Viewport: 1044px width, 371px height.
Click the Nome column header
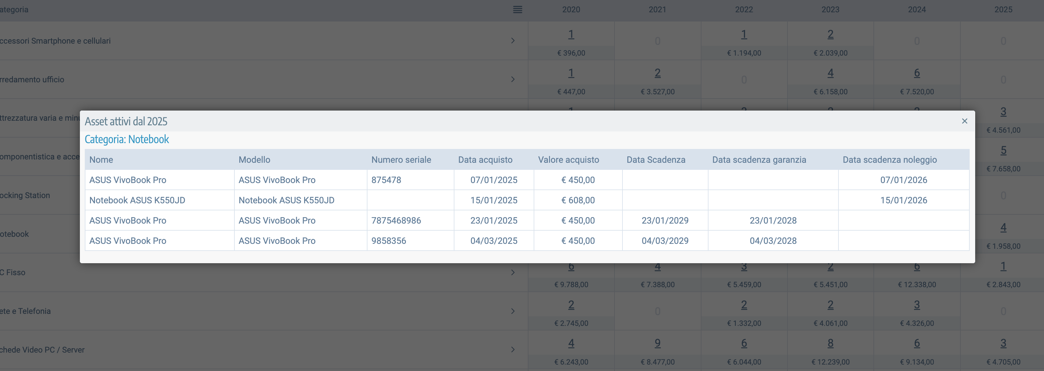101,160
